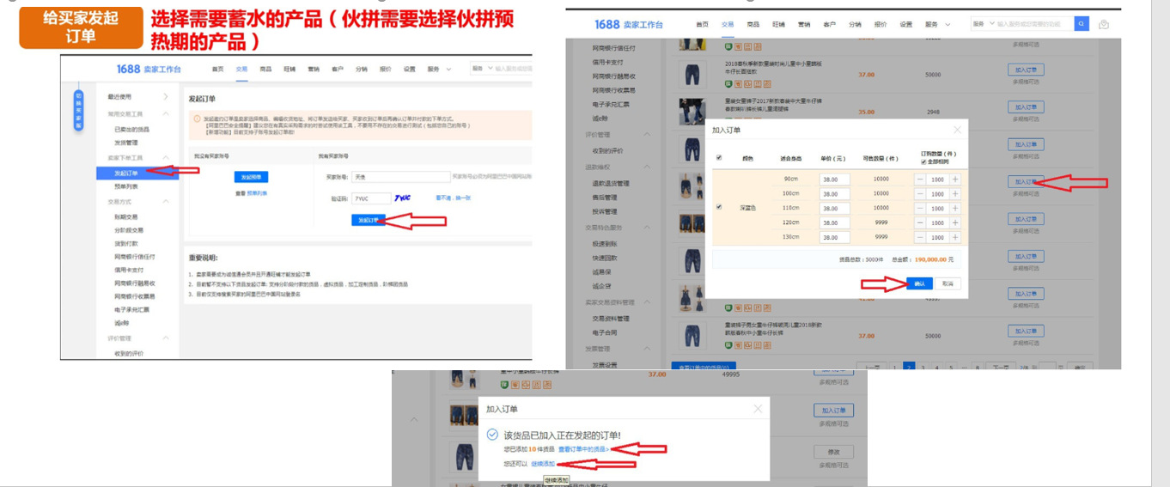The height and width of the screenshot is (487, 1170).
Task: Select 货到付款 in left screenshot sidebar
Action: [125, 243]
